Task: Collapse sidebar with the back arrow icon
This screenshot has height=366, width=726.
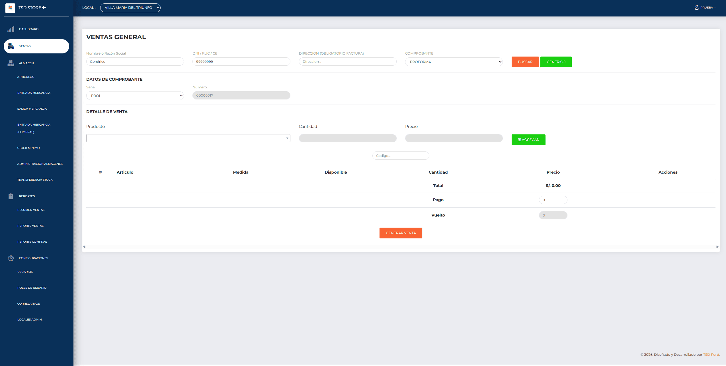Action: coord(44,8)
